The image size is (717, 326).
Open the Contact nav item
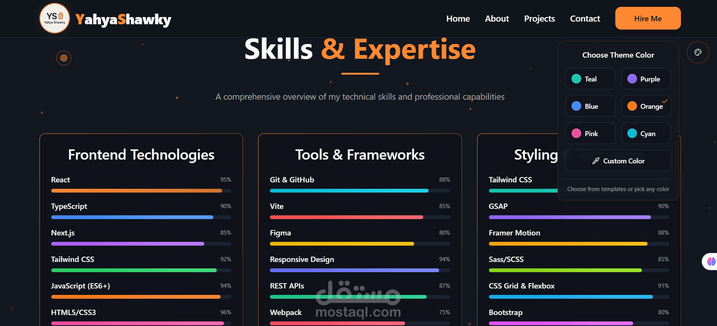tap(585, 19)
